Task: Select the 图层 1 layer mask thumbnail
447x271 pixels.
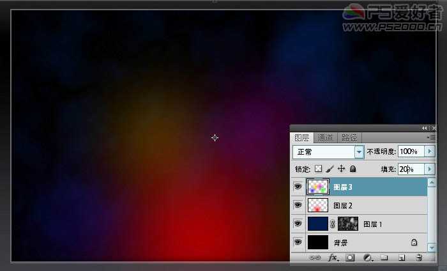Action: (348, 224)
